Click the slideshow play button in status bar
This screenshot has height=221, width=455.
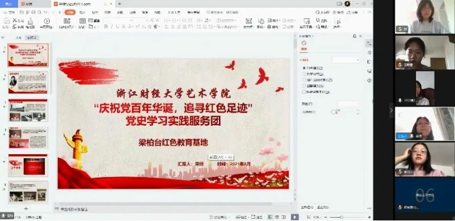pyautogui.click(x=294, y=217)
